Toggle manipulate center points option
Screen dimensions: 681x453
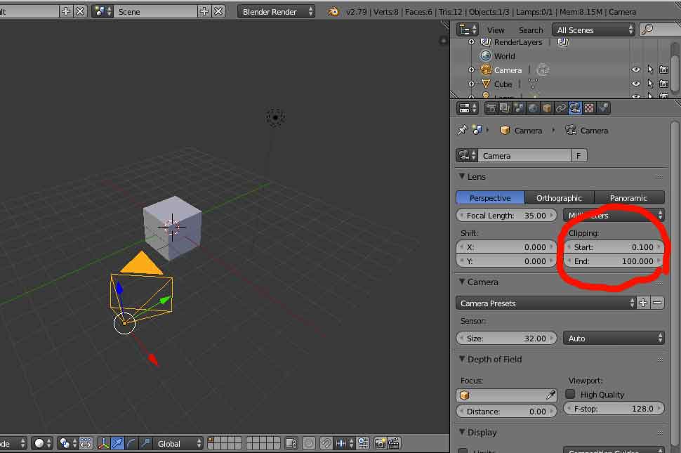(86, 443)
